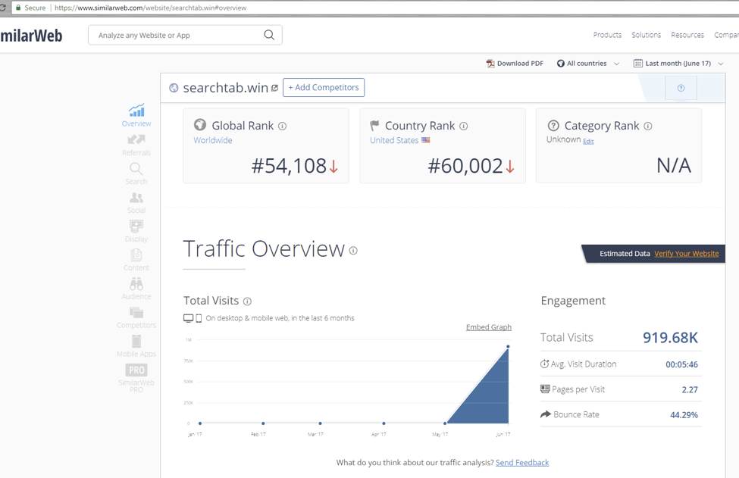The height and width of the screenshot is (478, 739).
Task: Click the 919.68K total visits value
Action: (670, 337)
